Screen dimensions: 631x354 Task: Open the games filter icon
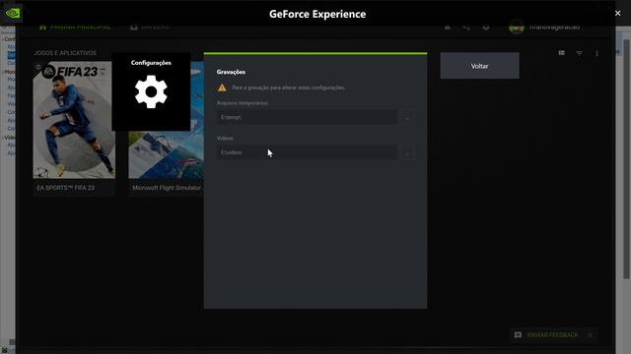coord(579,53)
